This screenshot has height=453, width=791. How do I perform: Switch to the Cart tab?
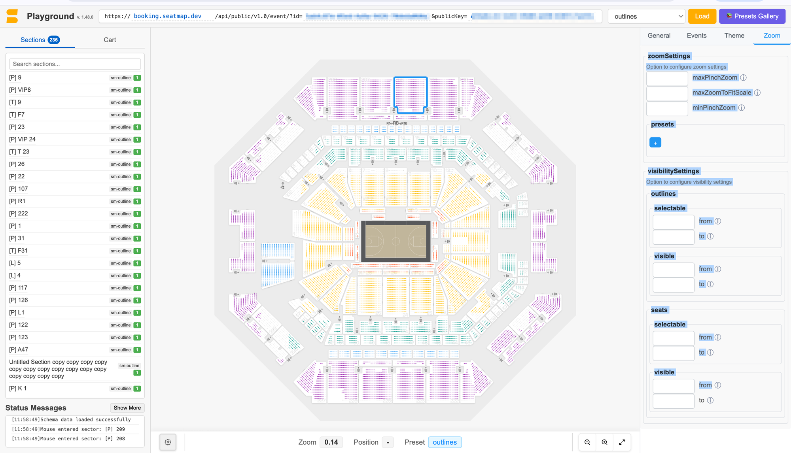(x=110, y=40)
